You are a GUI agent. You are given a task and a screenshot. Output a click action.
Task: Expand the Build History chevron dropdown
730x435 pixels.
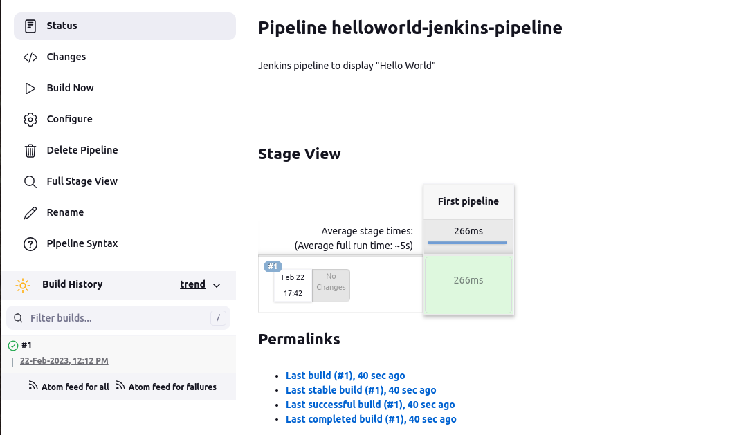pos(217,285)
